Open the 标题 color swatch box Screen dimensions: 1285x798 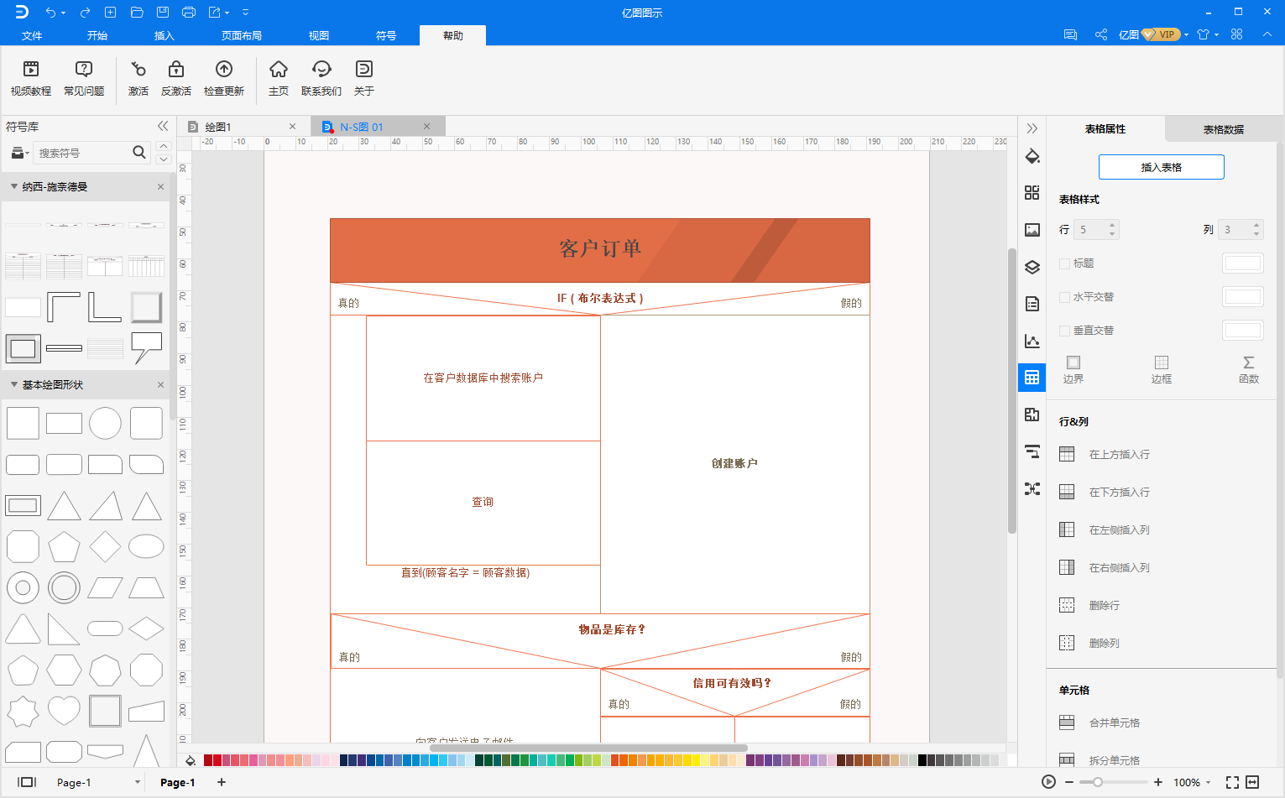click(1243, 263)
